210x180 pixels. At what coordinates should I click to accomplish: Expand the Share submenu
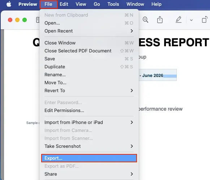tap(89, 174)
